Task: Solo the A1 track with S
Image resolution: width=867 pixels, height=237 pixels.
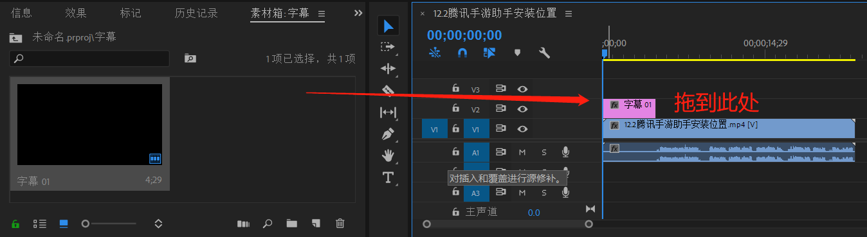Action: (544, 152)
